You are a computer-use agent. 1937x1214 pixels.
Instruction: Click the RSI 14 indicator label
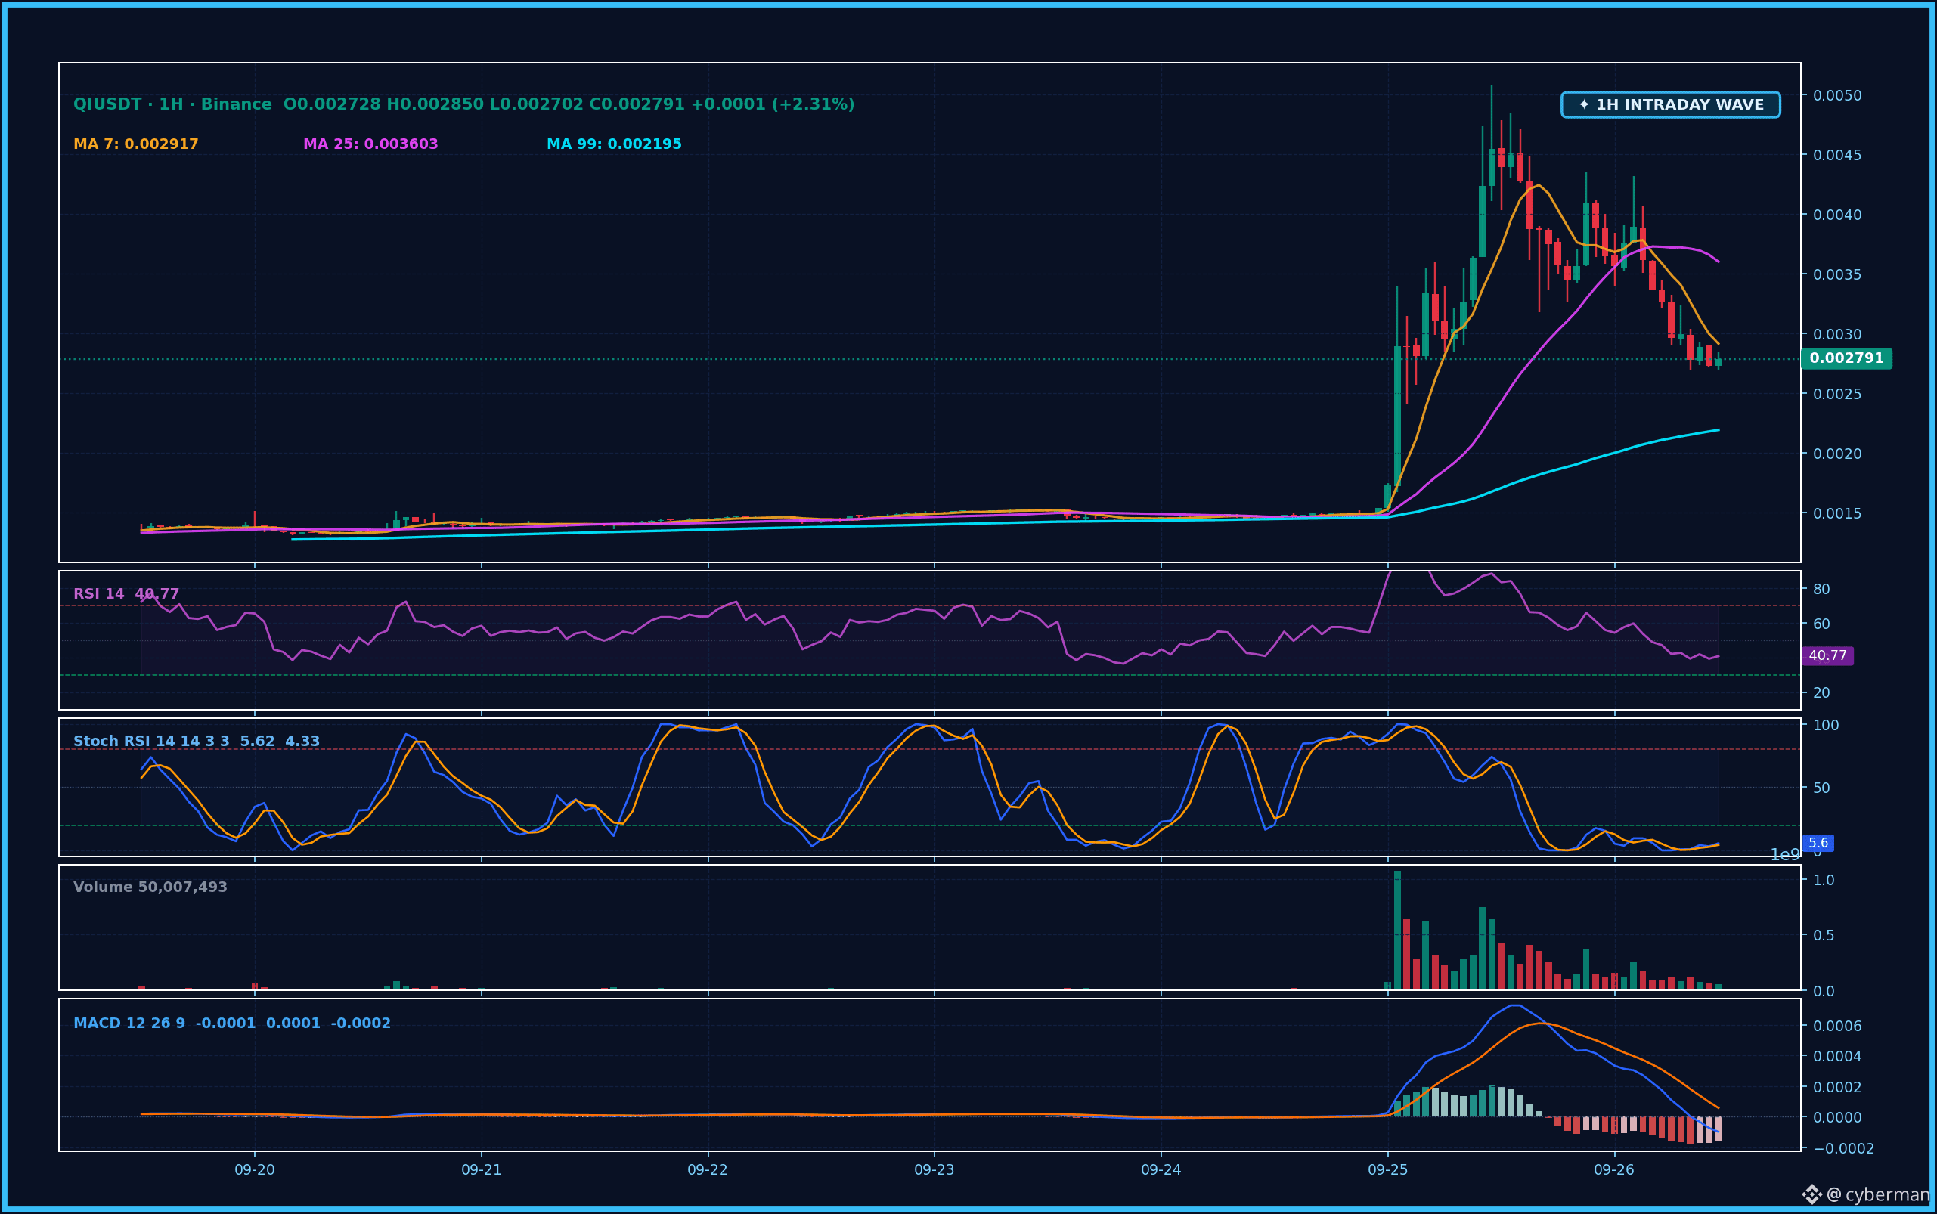[x=99, y=593]
